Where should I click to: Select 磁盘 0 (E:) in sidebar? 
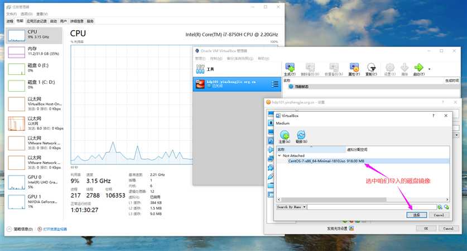point(34,69)
